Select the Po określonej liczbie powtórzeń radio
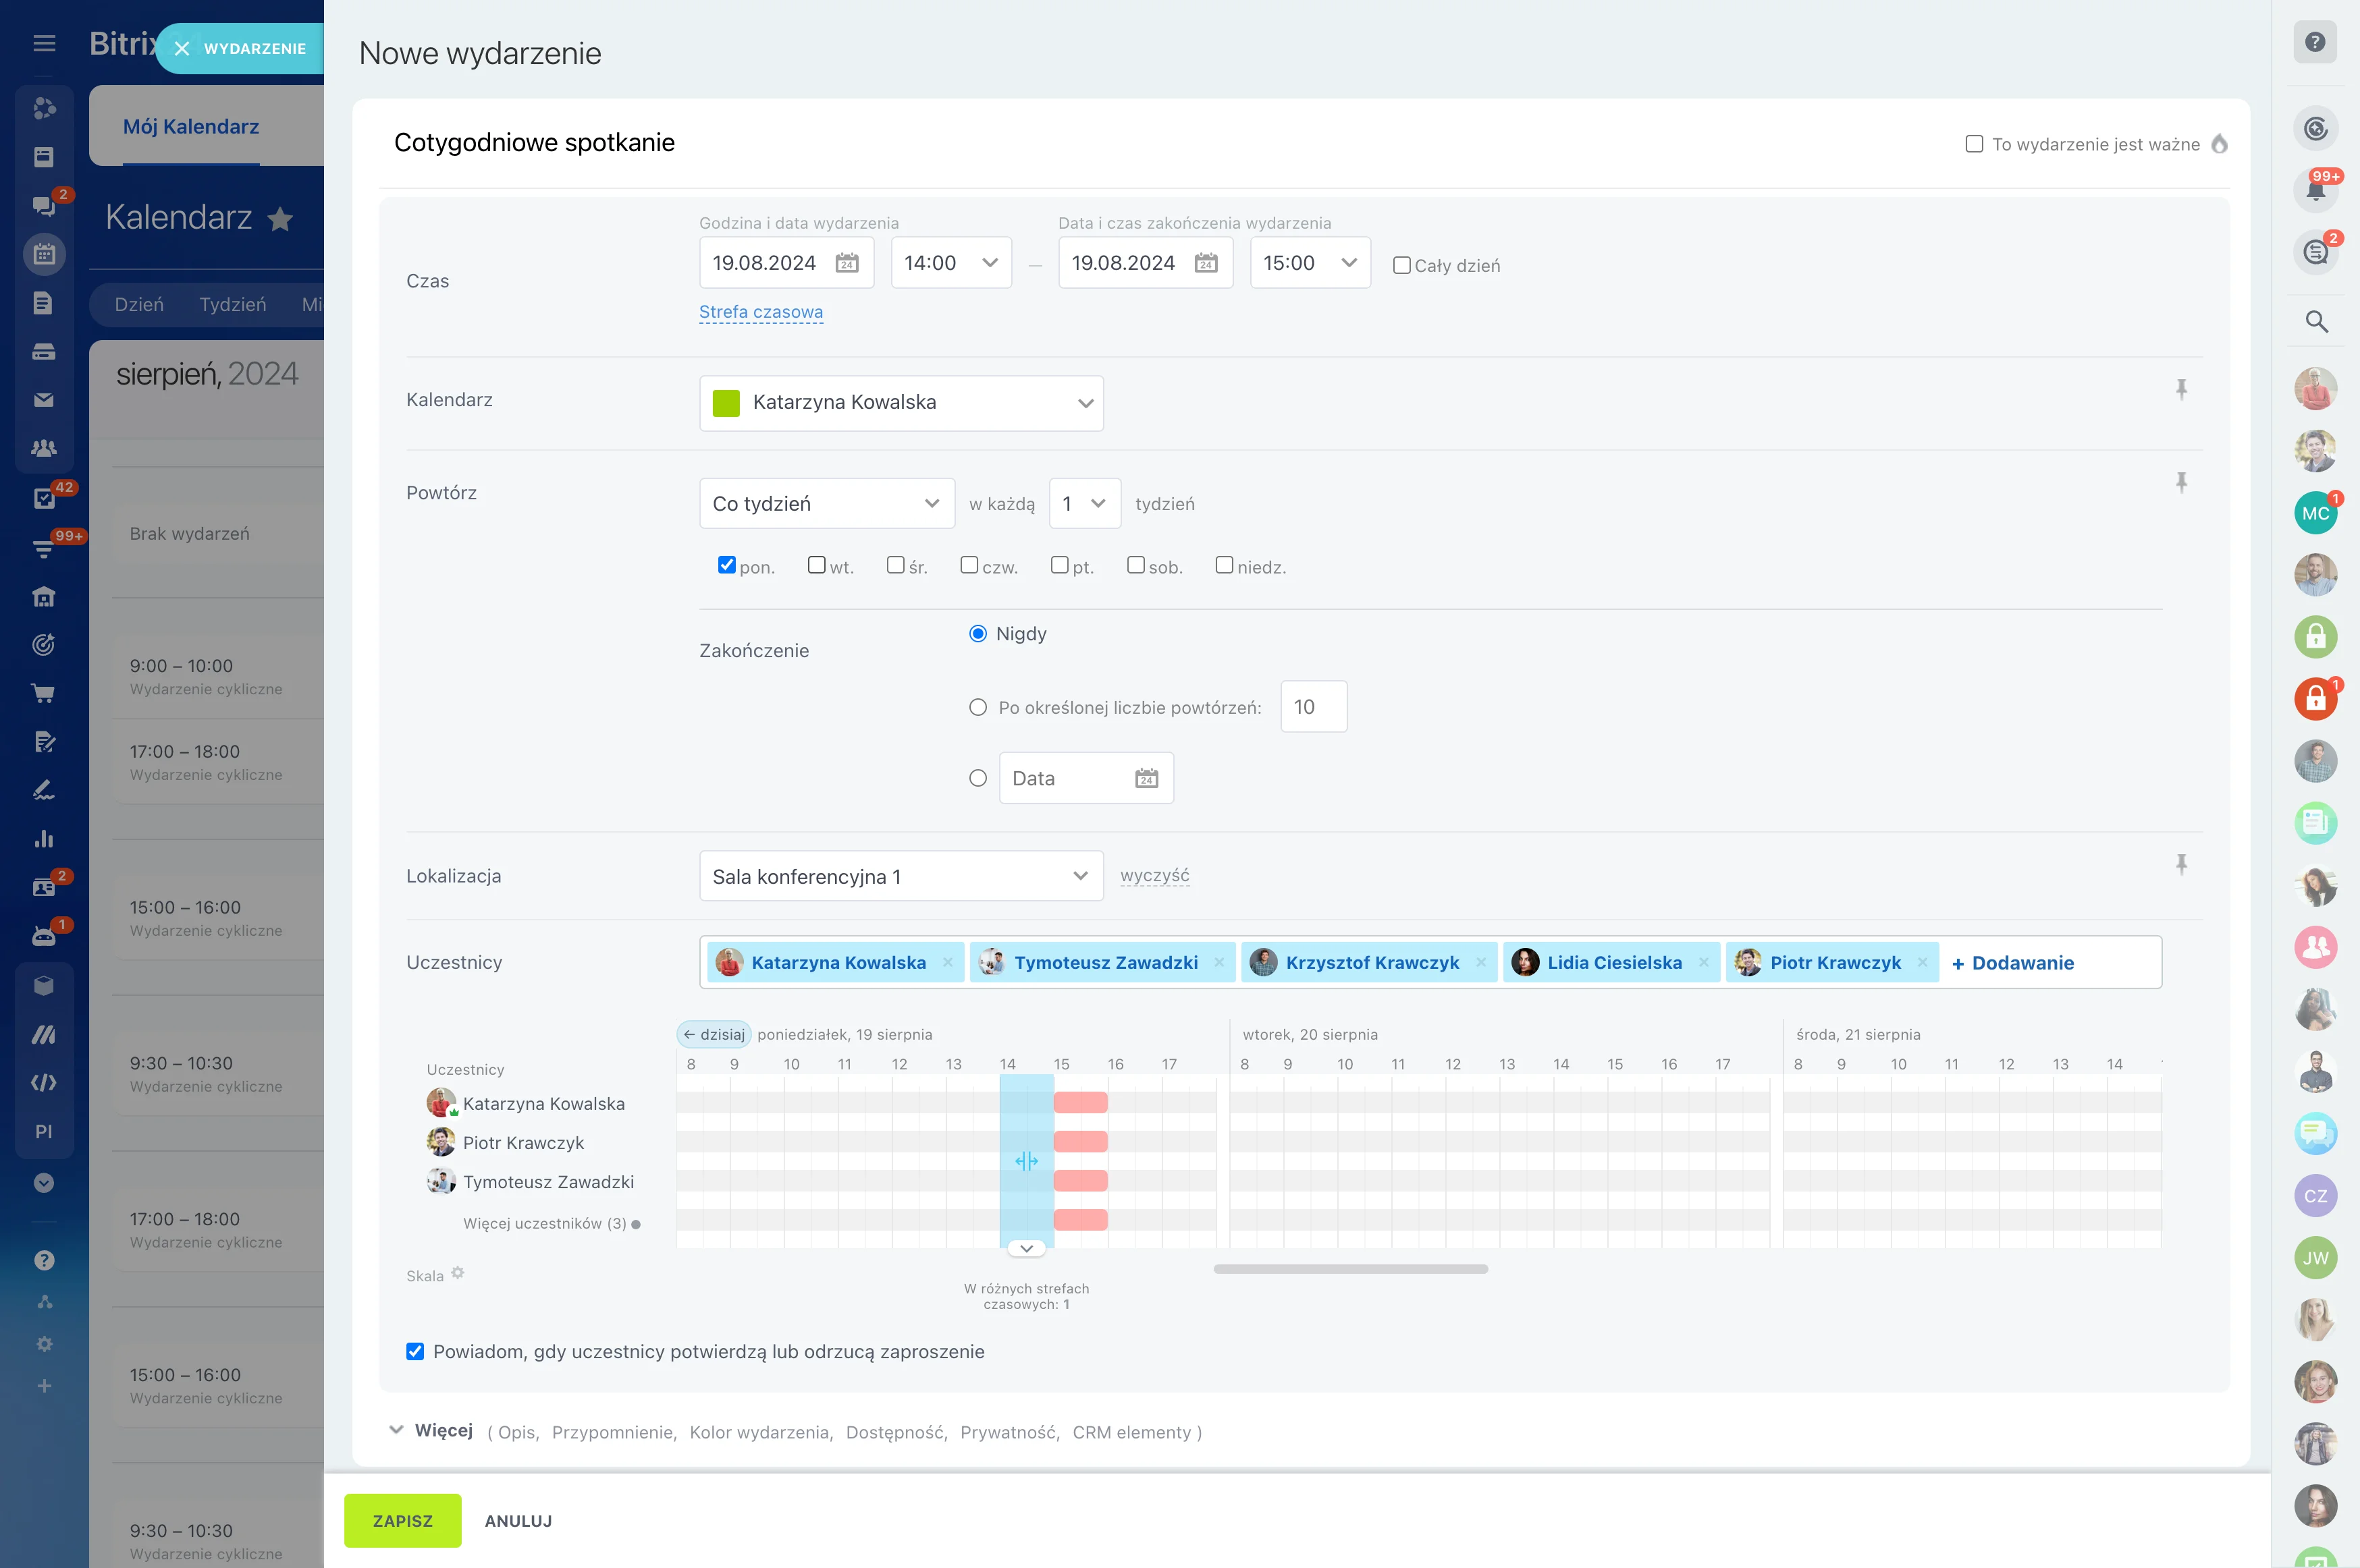This screenshot has height=1568, width=2360. coord(977,707)
